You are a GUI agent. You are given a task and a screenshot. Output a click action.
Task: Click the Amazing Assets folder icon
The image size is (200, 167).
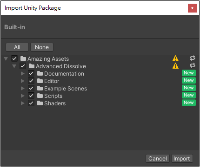[23, 58]
